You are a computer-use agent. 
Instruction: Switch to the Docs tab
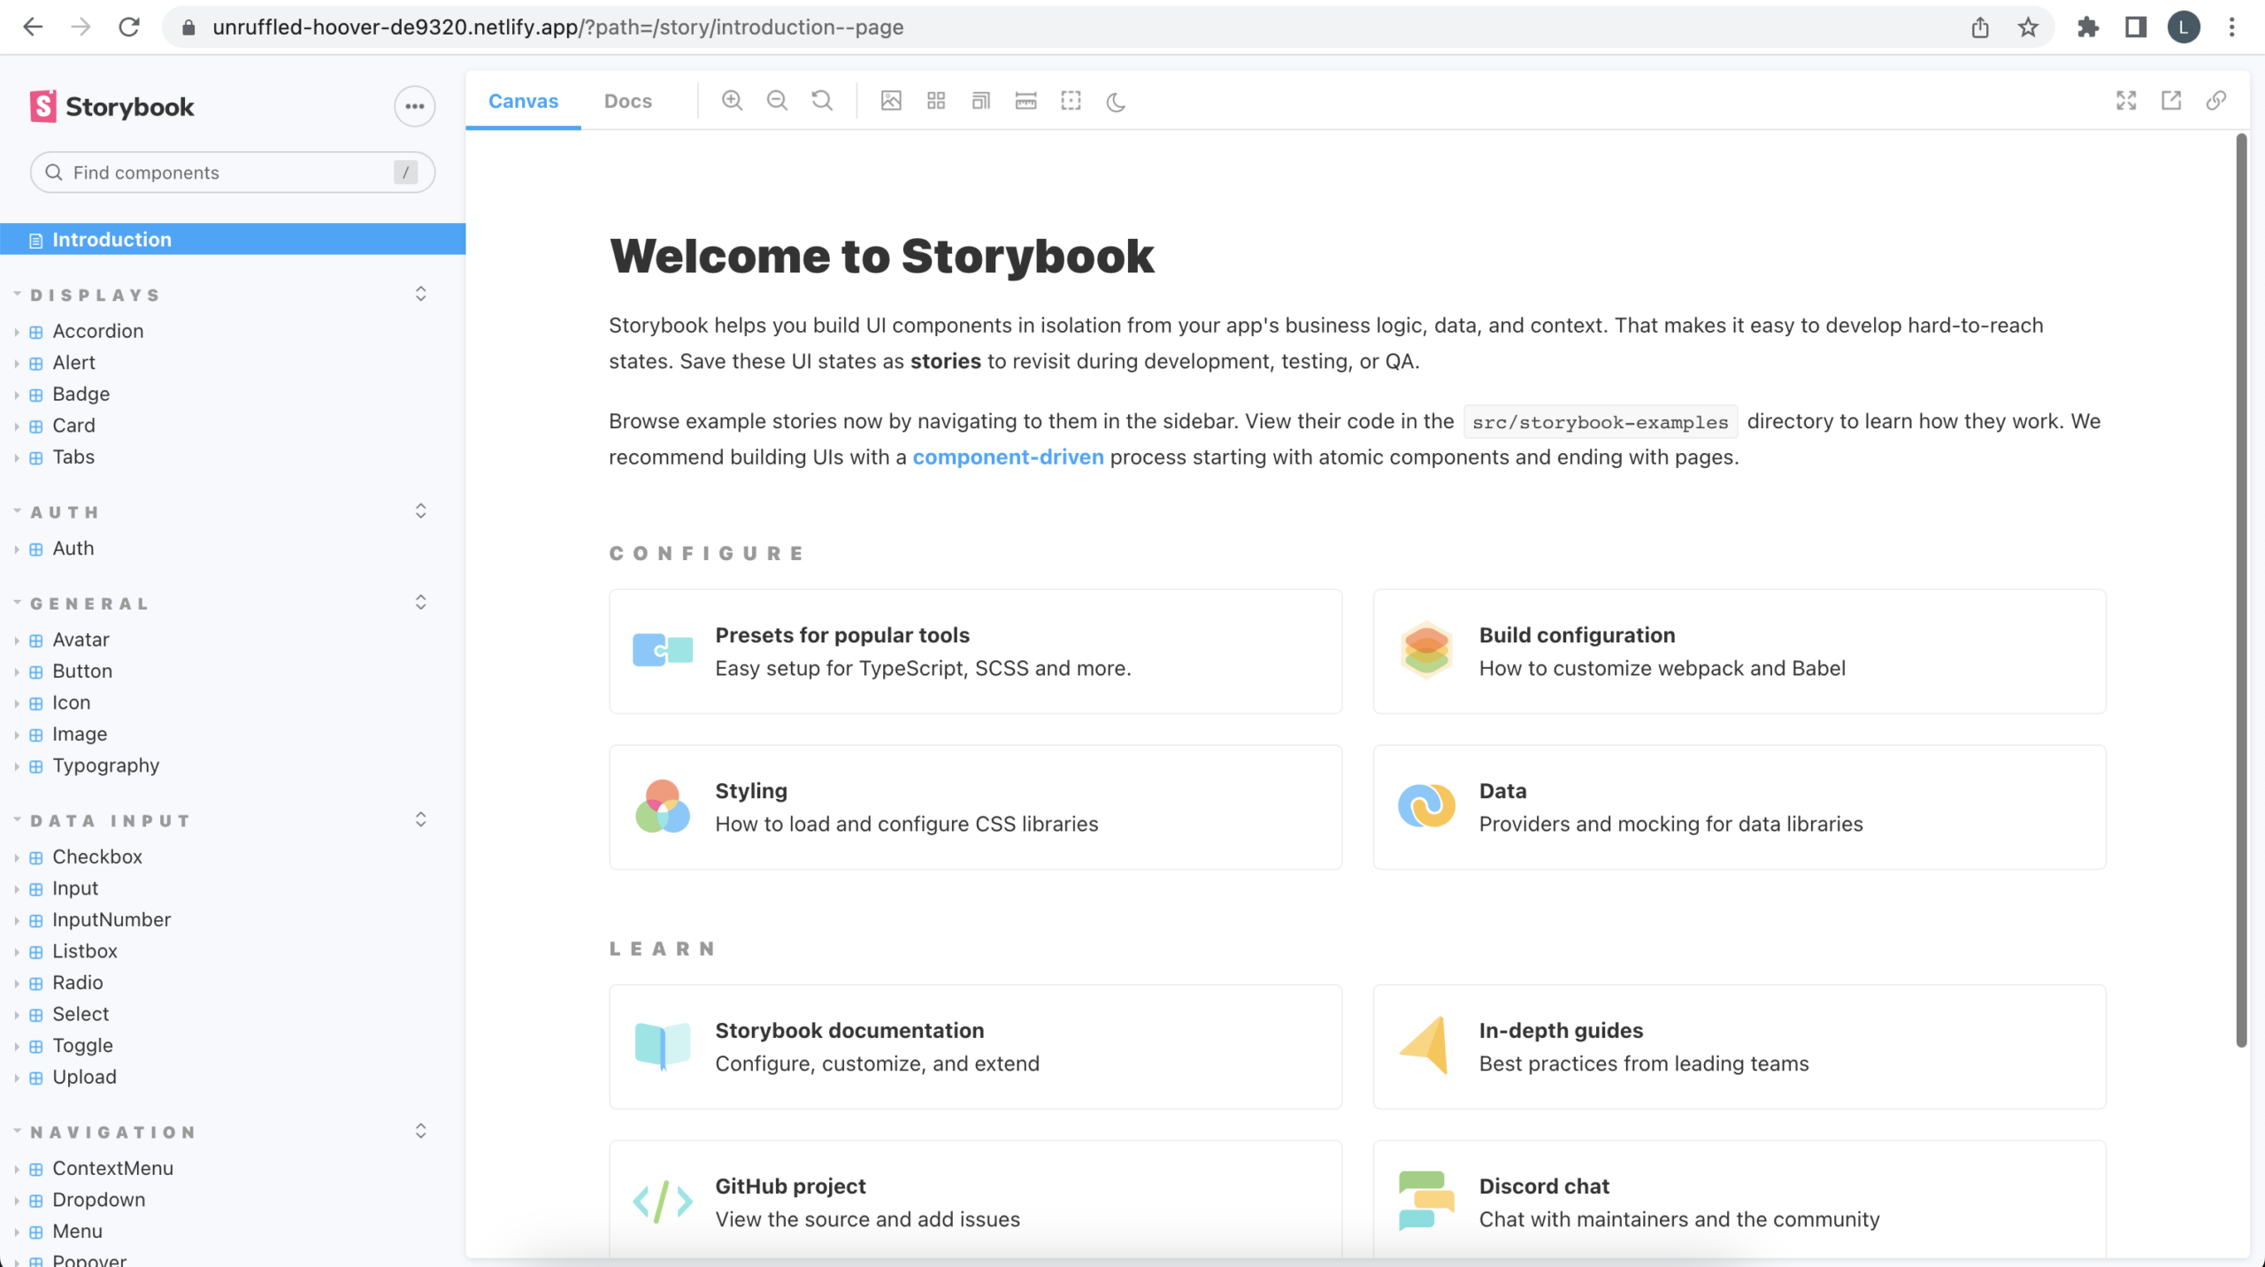click(627, 101)
